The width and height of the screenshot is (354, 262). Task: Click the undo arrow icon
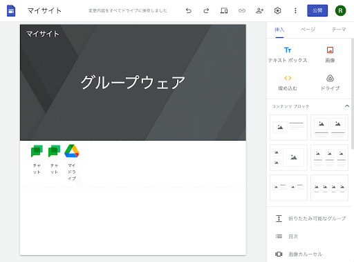click(x=189, y=10)
